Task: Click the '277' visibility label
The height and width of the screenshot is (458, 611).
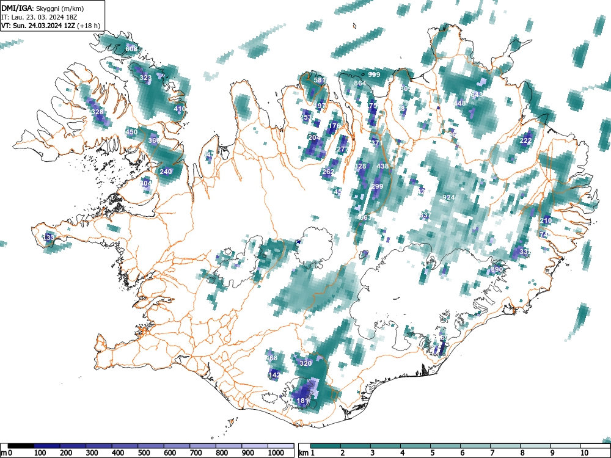Action: pos(343,149)
